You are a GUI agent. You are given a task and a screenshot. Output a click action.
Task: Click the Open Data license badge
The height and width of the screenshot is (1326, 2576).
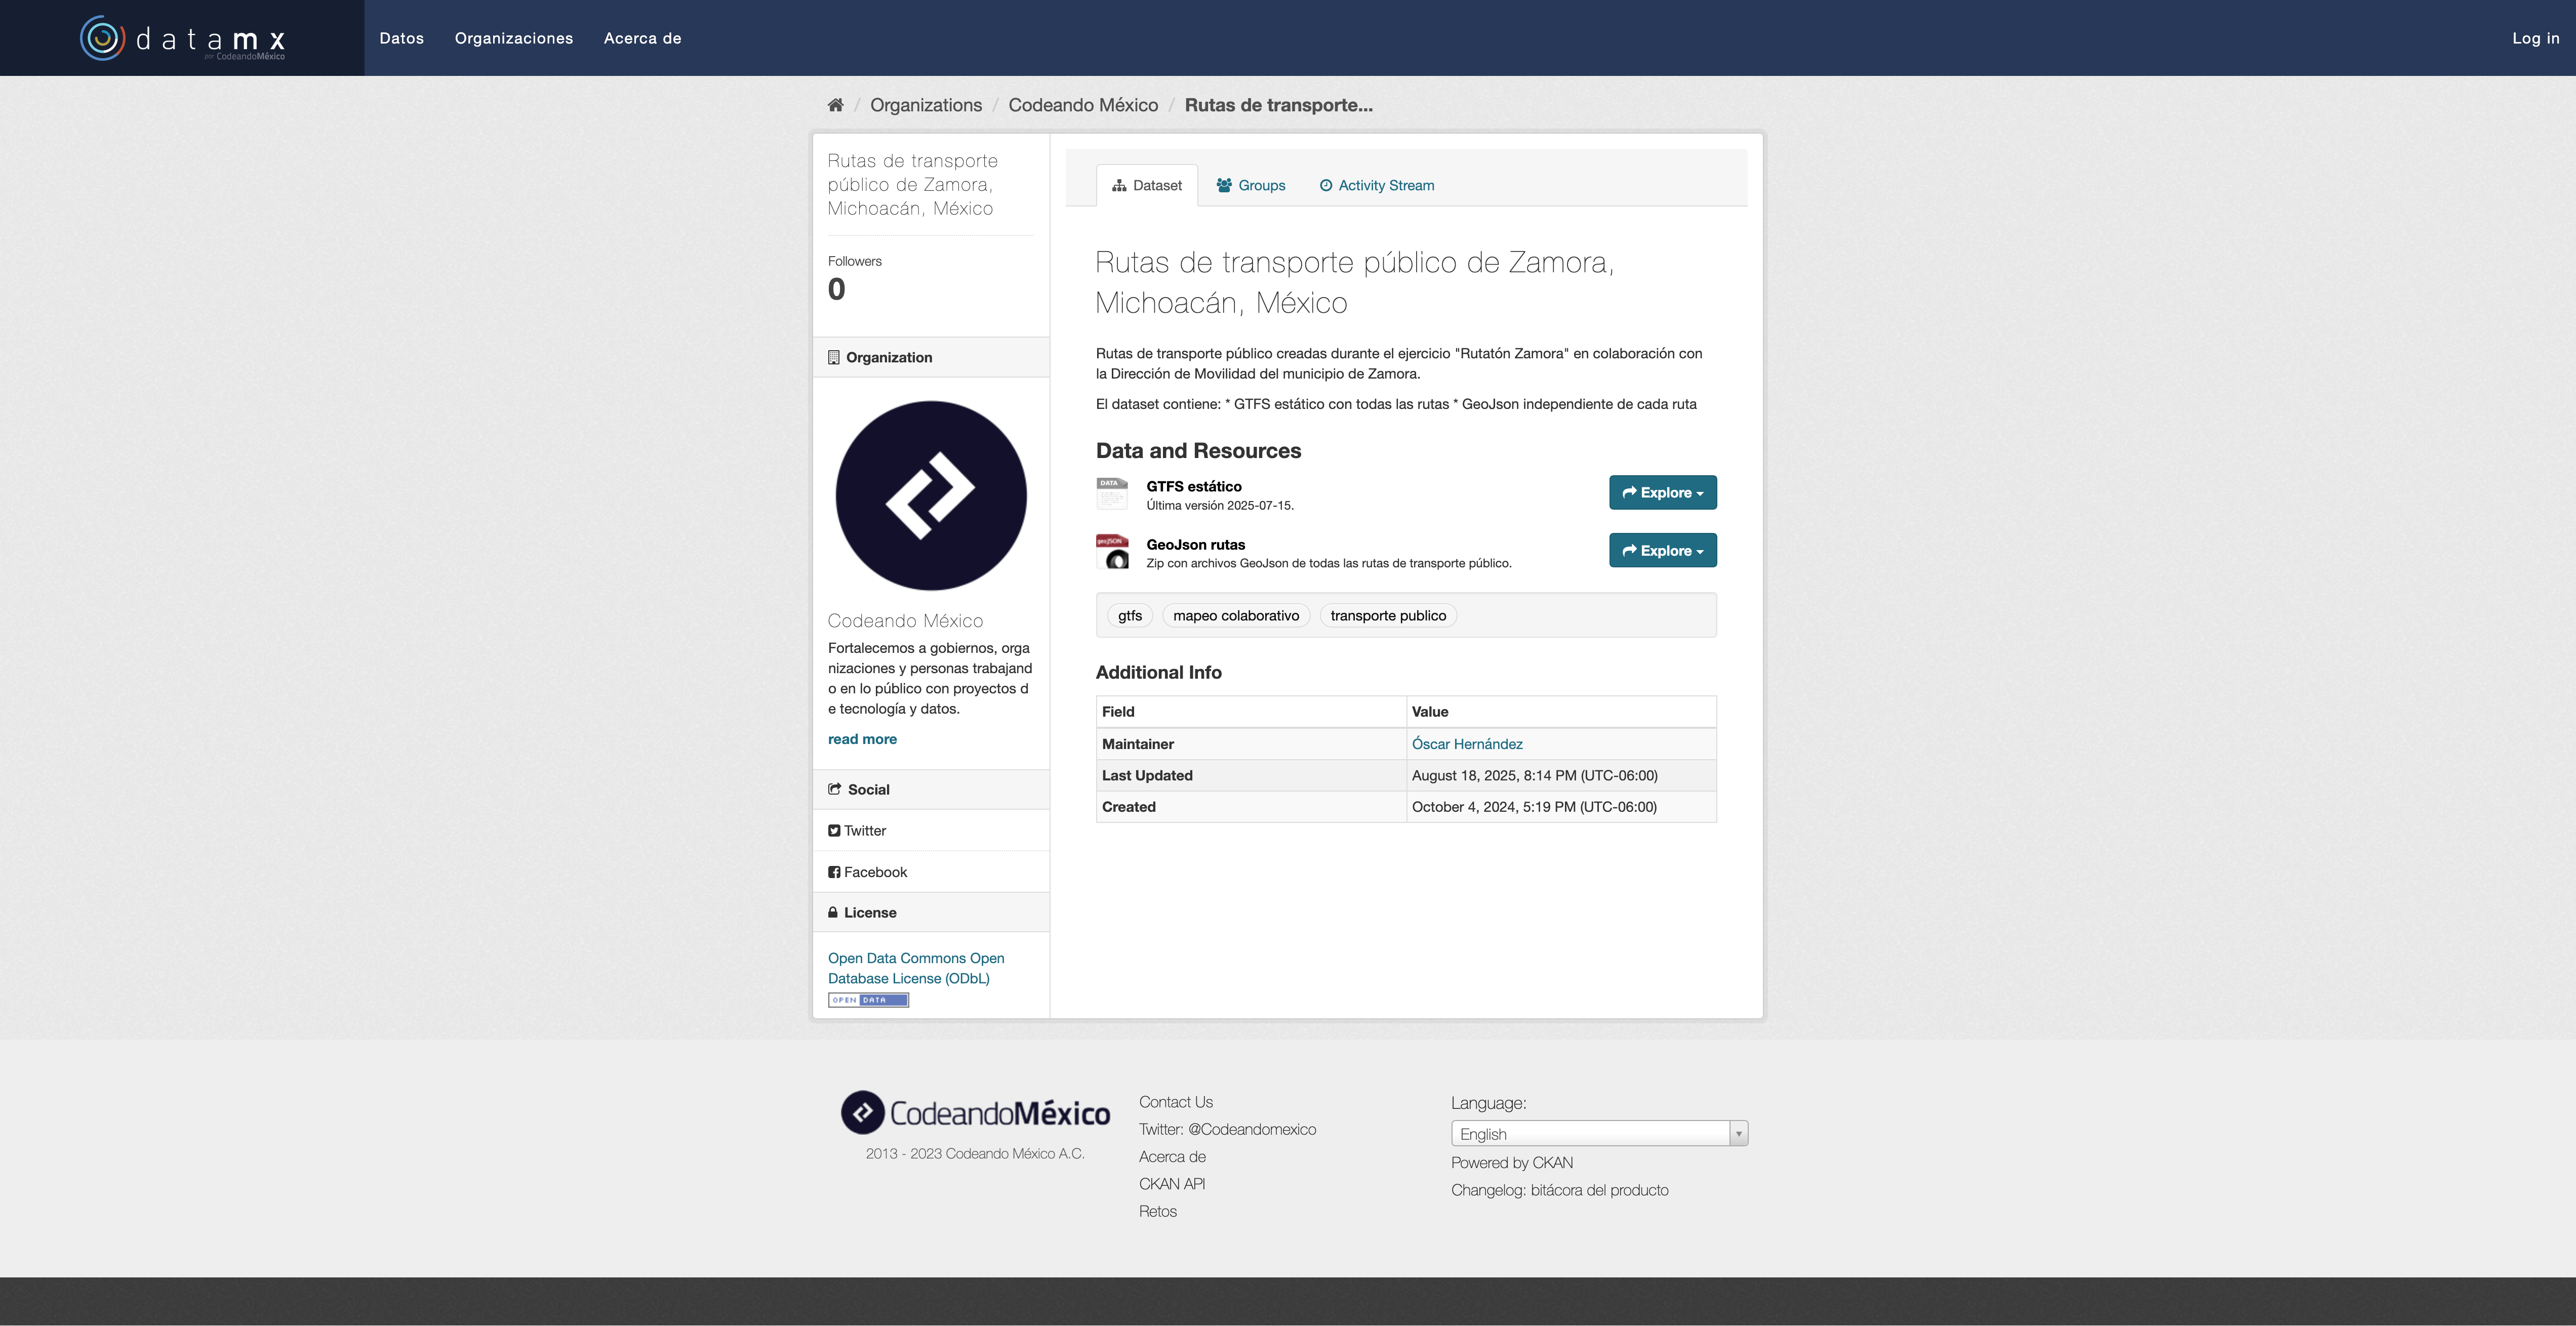(868, 1000)
